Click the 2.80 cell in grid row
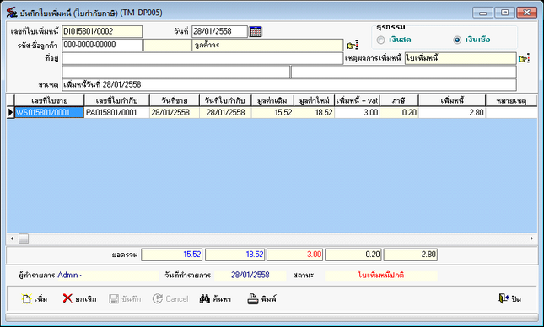Viewport: 544px width, 327px height. click(452, 113)
